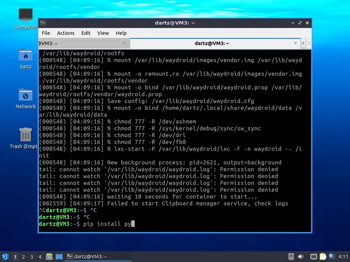Screen dimensions: 350x262
Task: Open the Actions menu
Action: 66,33
